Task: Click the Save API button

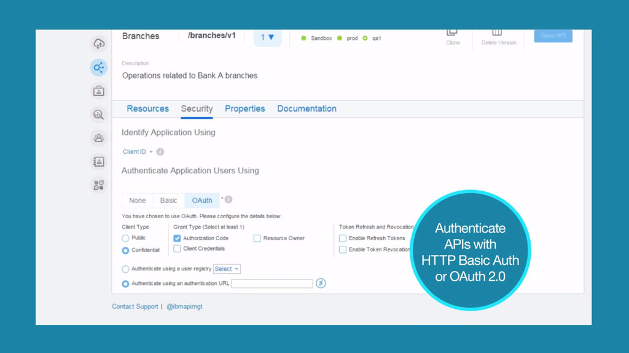Action: [x=553, y=36]
